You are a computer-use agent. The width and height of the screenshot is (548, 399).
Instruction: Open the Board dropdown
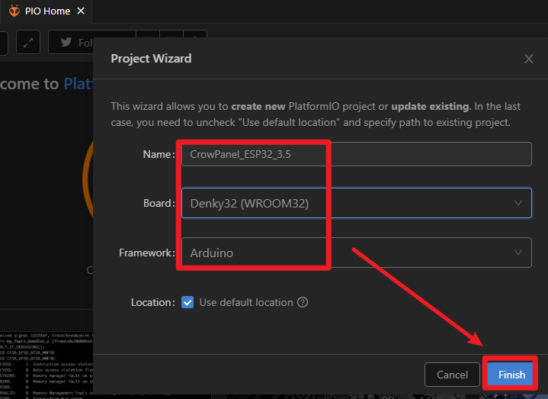click(x=357, y=203)
